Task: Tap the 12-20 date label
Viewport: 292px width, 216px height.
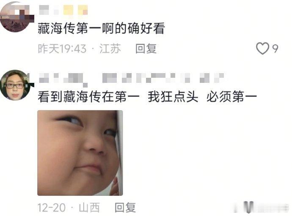Action: 51,208
